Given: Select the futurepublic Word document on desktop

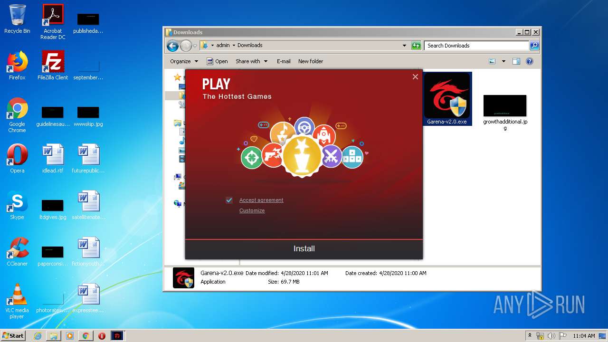Looking at the screenshot, I should [88, 159].
